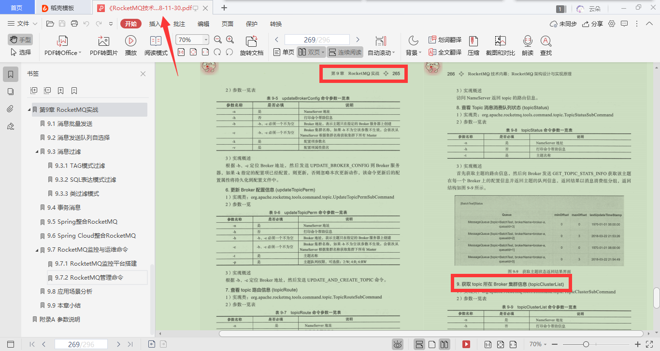Open the 插入 ribbon tab

click(155, 24)
